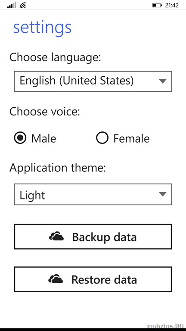Tap the cloud icon on Backup data
This screenshot has width=186, height=331.
56,236
